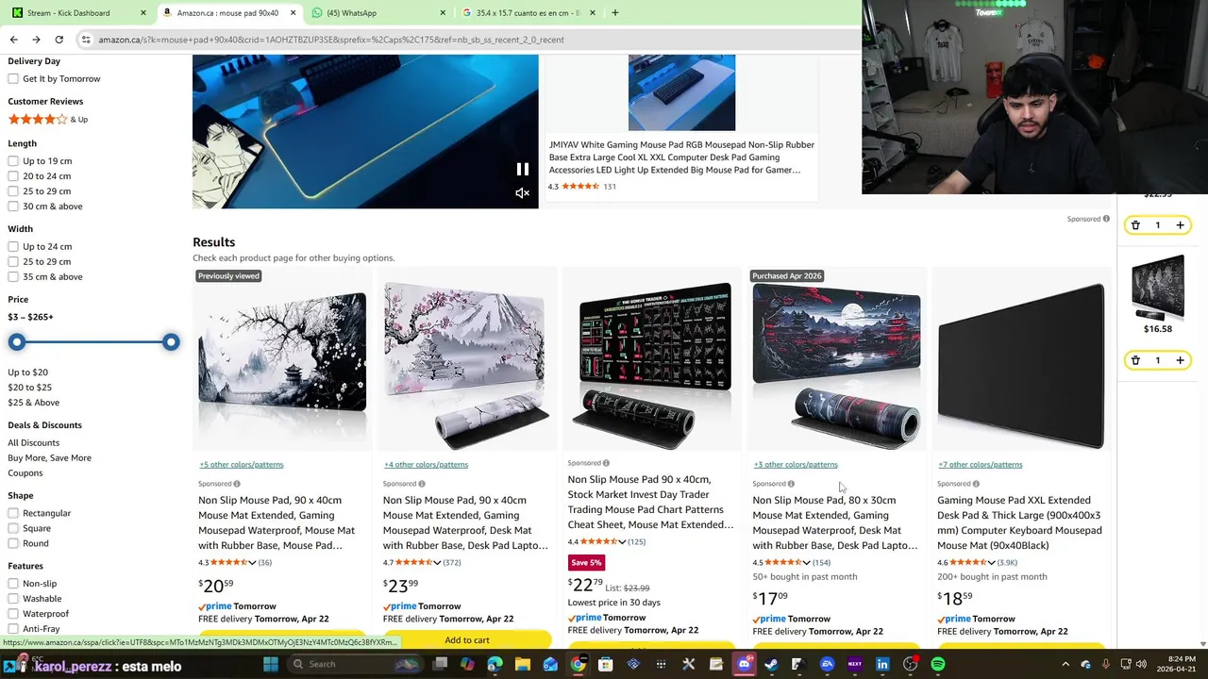Check width 35 cm & above

[13, 276]
